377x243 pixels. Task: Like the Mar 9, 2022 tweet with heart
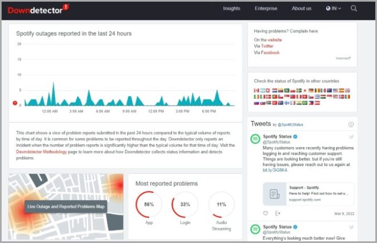[265, 213]
